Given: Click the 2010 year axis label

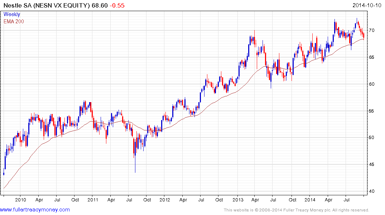Looking at the screenshot, I should (20, 200).
